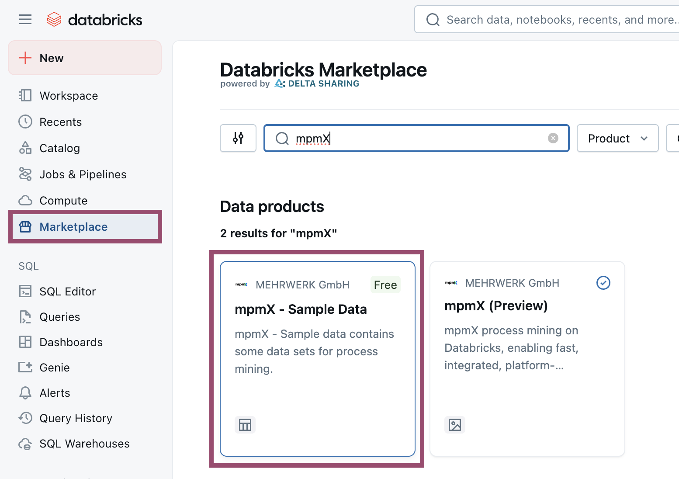
Task: Click the Workspace notebook icon
Action: point(25,95)
